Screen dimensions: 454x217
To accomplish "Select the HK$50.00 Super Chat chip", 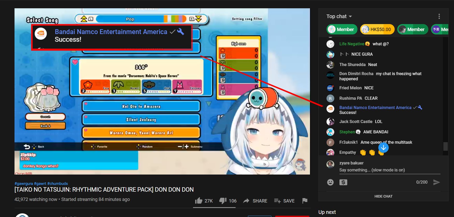I will tap(377, 29).
